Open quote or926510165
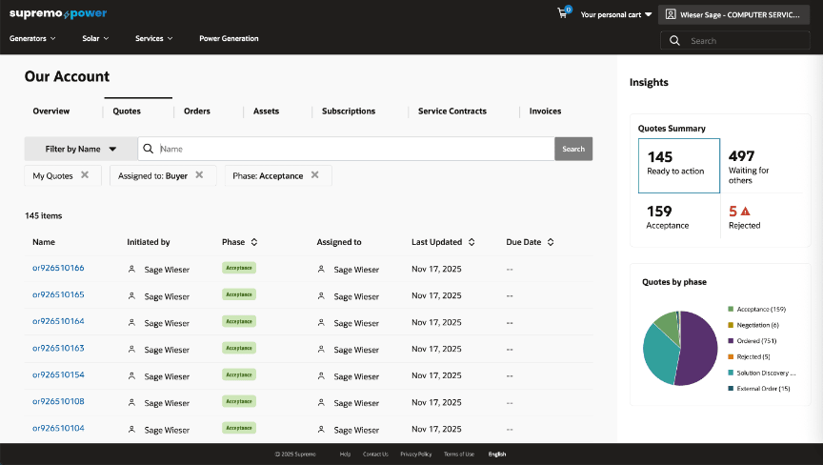Screen dimensions: 823x465 (58, 295)
